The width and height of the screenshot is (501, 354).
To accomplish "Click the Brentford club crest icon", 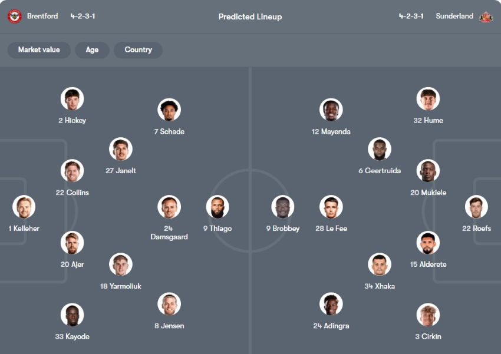I will (x=14, y=16).
